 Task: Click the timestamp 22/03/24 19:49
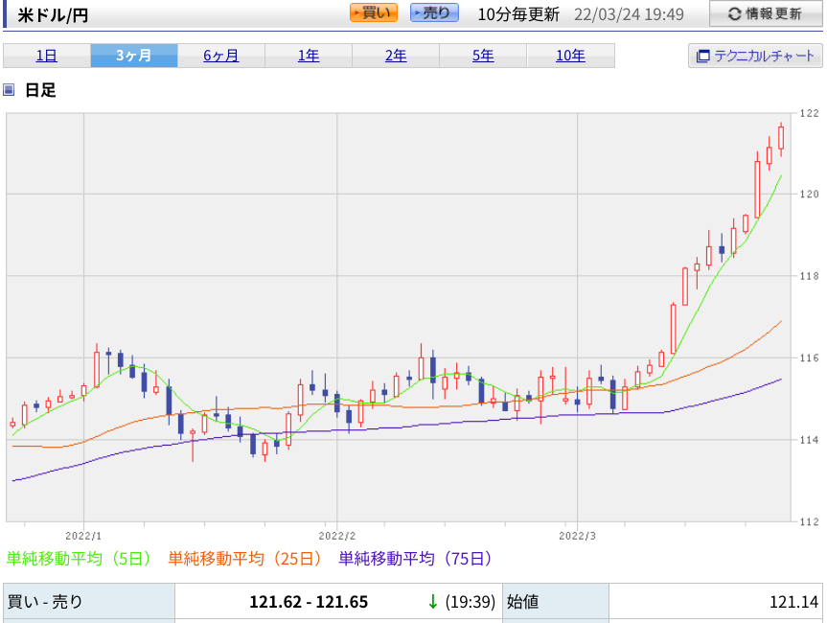(x=629, y=14)
